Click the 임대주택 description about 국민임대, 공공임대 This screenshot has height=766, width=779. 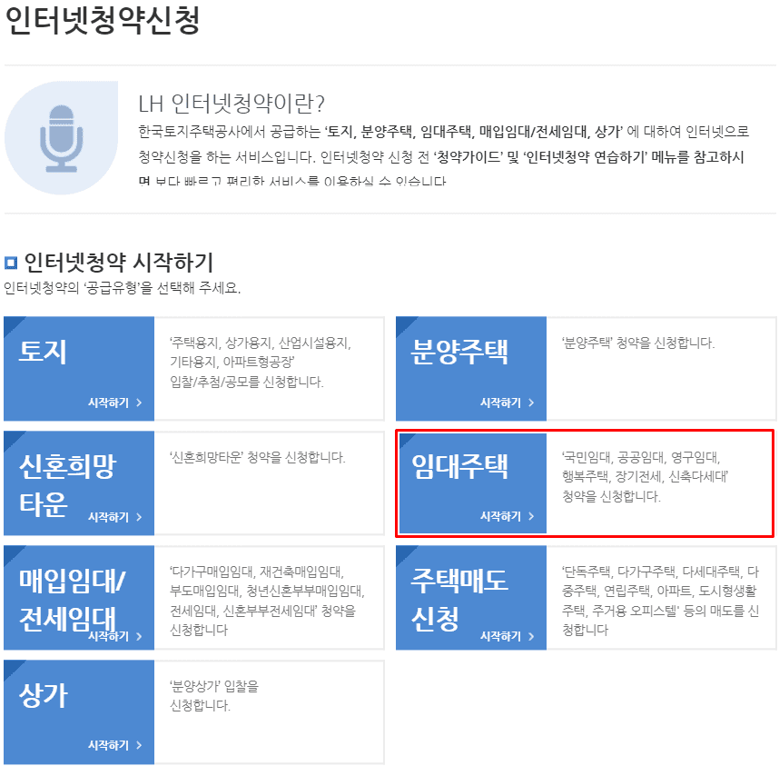646,477
